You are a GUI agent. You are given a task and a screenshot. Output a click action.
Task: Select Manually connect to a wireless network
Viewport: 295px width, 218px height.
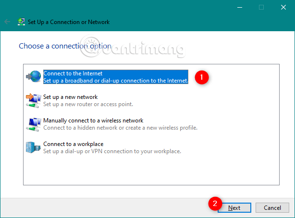tap(93, 121)
